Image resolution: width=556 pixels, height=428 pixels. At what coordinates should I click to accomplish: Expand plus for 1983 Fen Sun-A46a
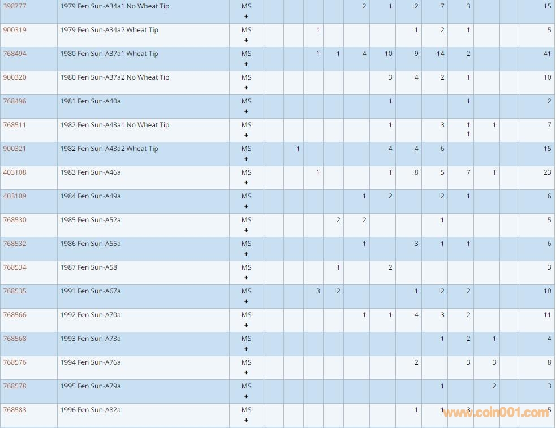coord(246,183)
